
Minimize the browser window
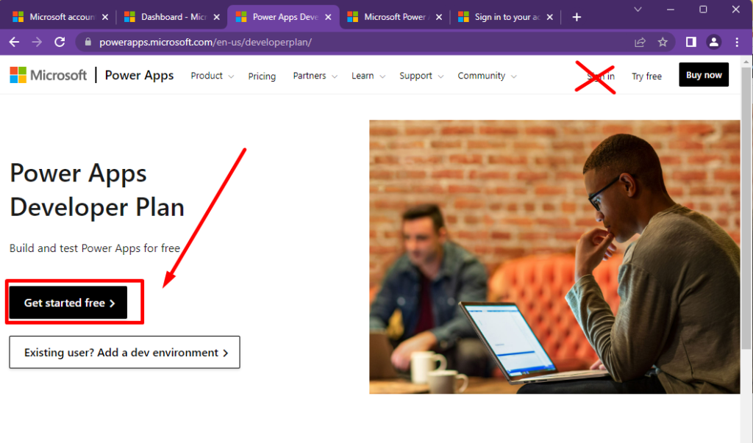click(671, 10)
